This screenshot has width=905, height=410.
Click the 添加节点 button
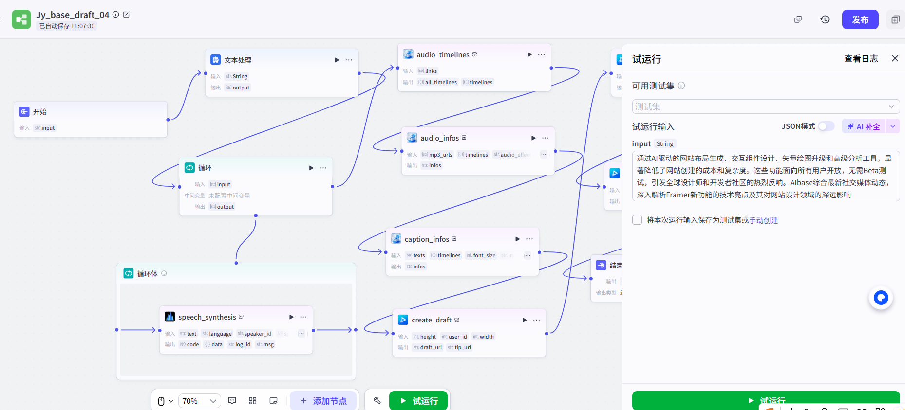(x=323, y=401)
